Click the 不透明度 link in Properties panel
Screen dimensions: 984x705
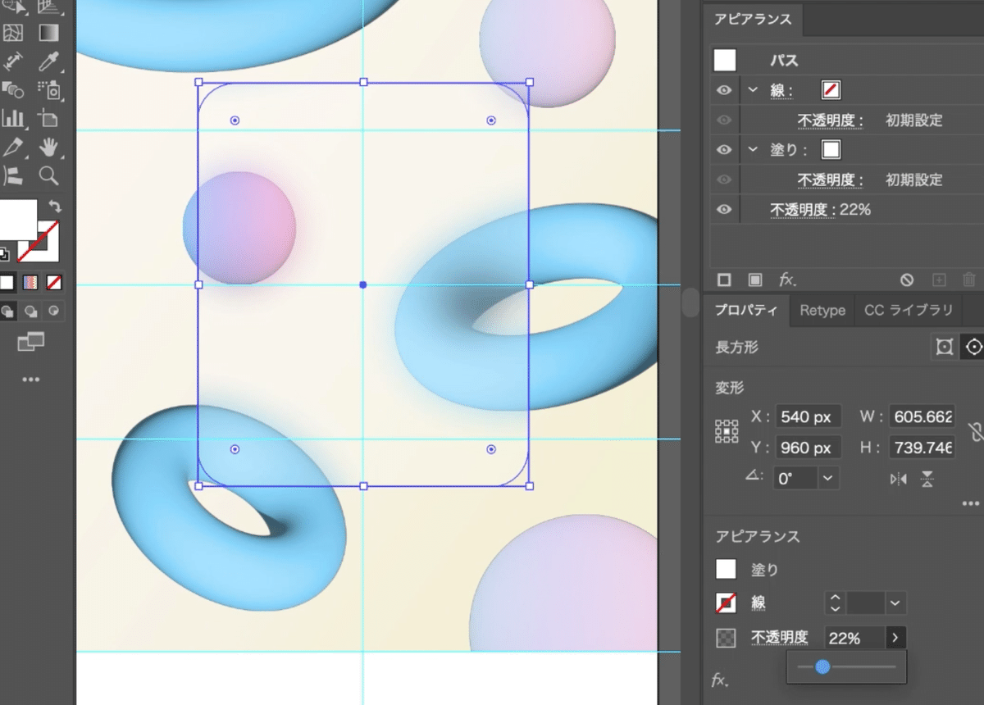779,638
